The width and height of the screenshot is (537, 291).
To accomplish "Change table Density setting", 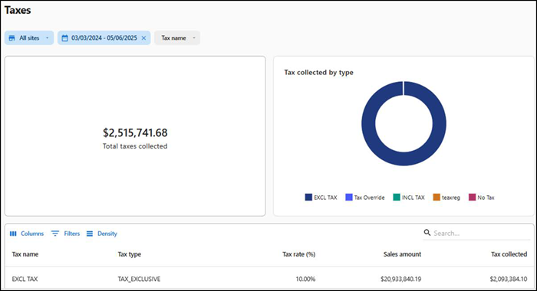I will point(102,234).
